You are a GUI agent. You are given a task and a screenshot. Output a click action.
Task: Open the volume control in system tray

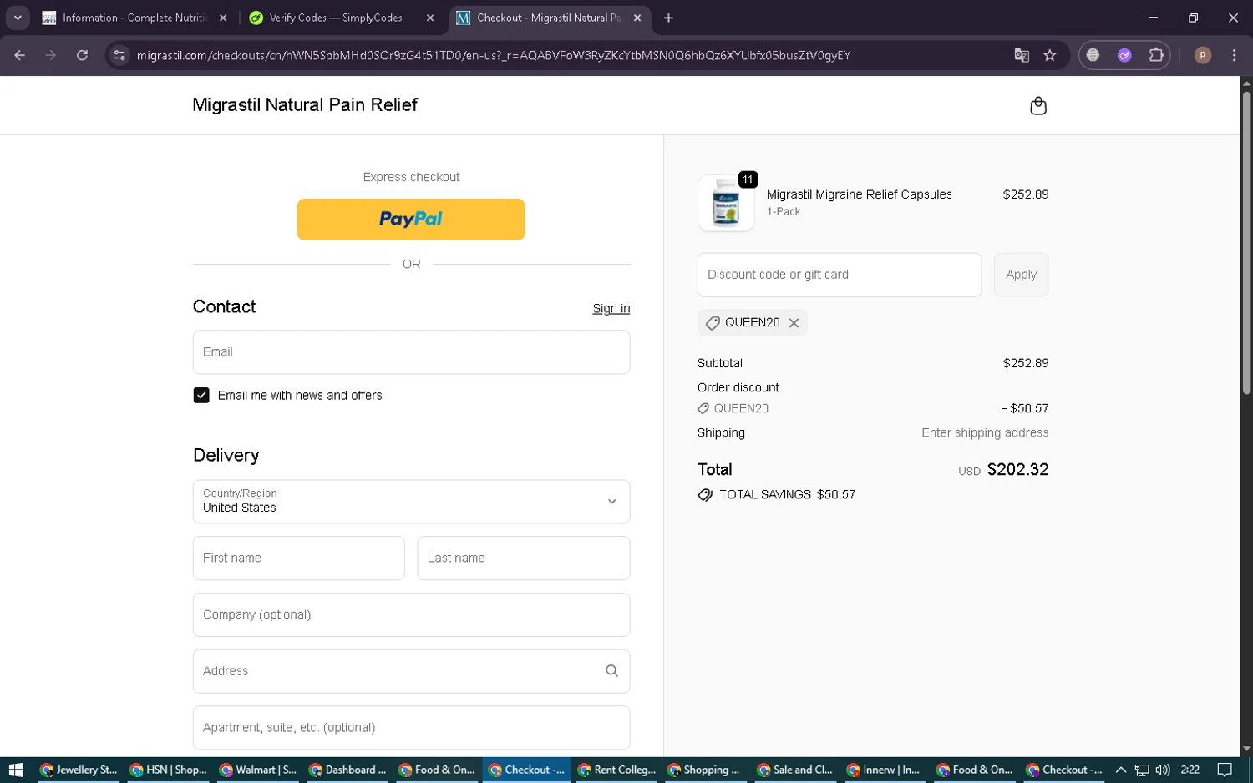point(1162,770)
